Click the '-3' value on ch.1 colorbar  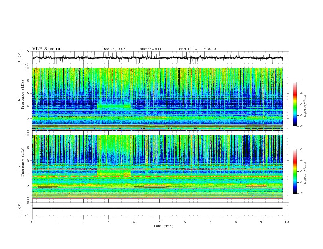301,82
